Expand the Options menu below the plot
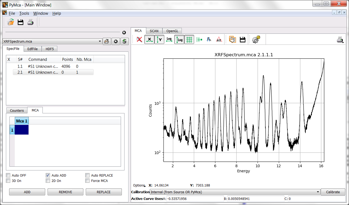The width and height of the screenshot is (349, 205). pyautogui.click(x=139, y=185)
